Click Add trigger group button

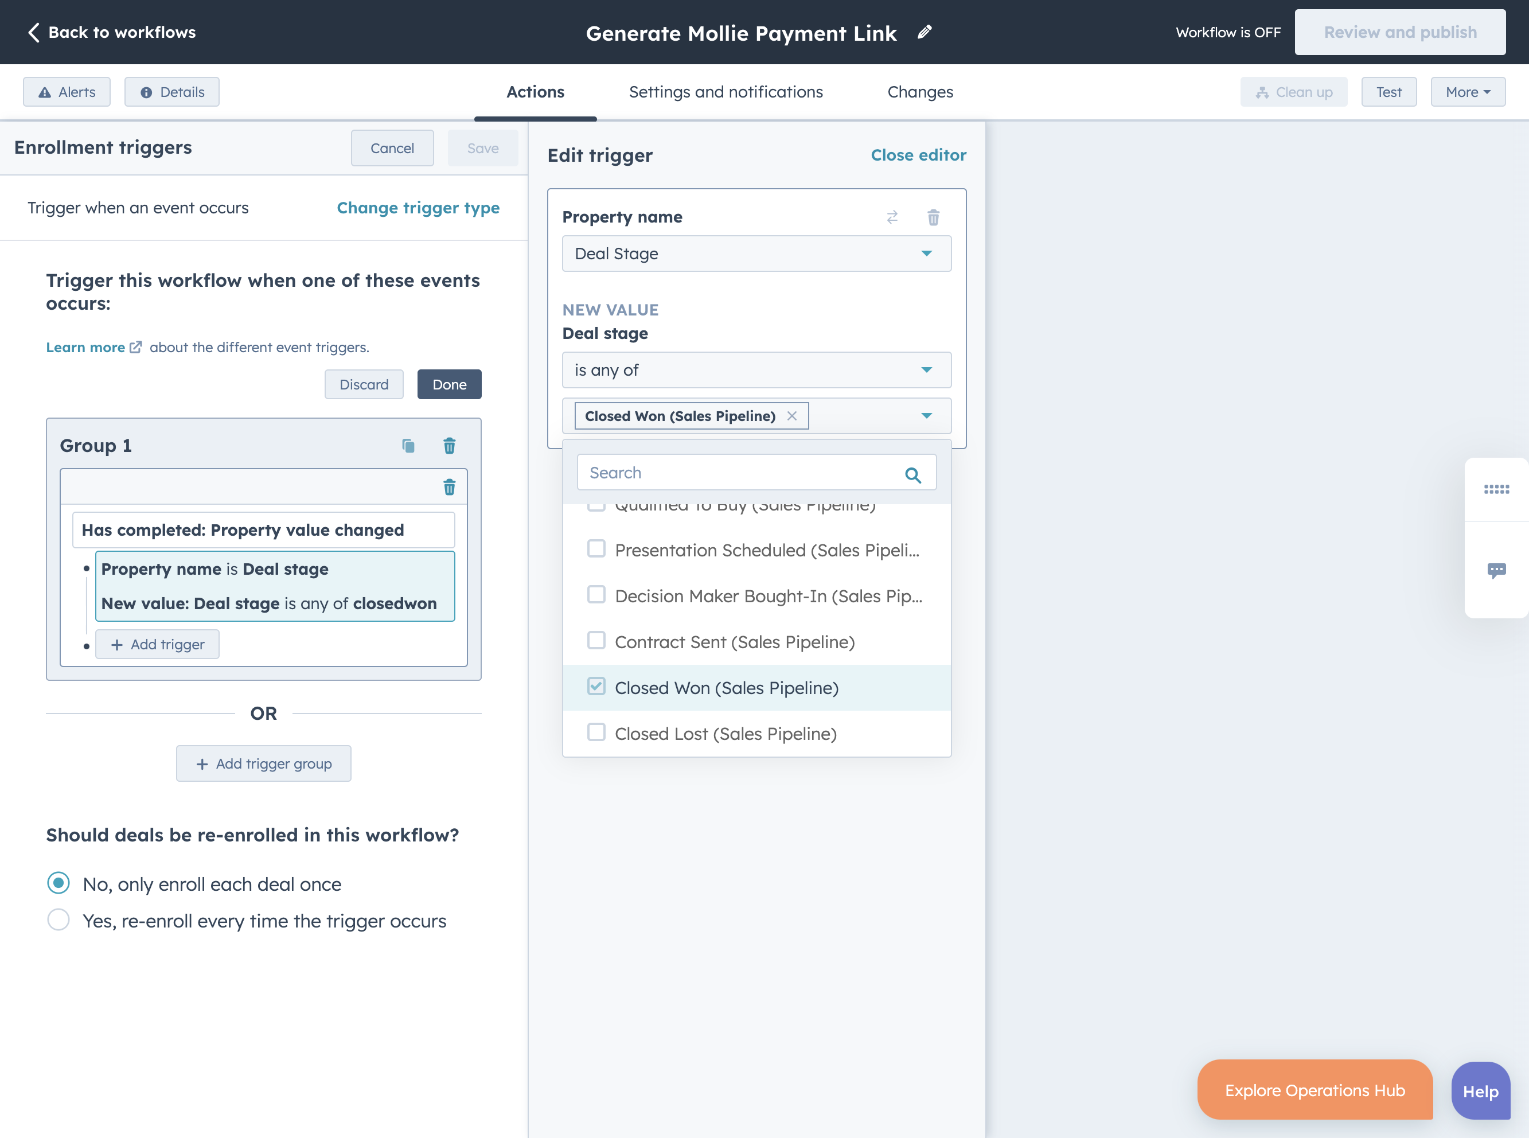point(263,763)
